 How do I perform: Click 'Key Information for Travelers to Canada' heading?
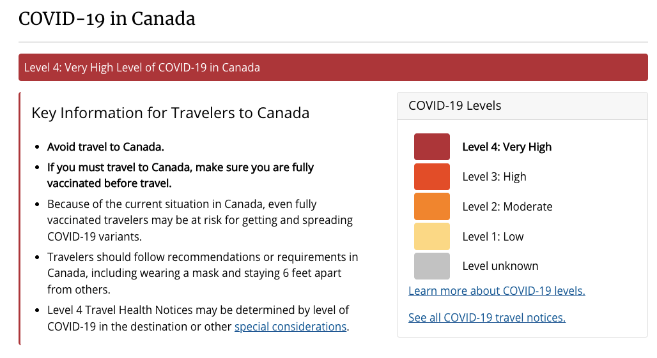point(171,113)
